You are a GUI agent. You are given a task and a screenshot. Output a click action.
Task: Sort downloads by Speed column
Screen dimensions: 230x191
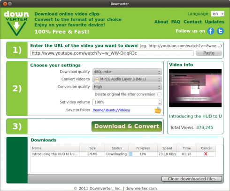point(167,148)
